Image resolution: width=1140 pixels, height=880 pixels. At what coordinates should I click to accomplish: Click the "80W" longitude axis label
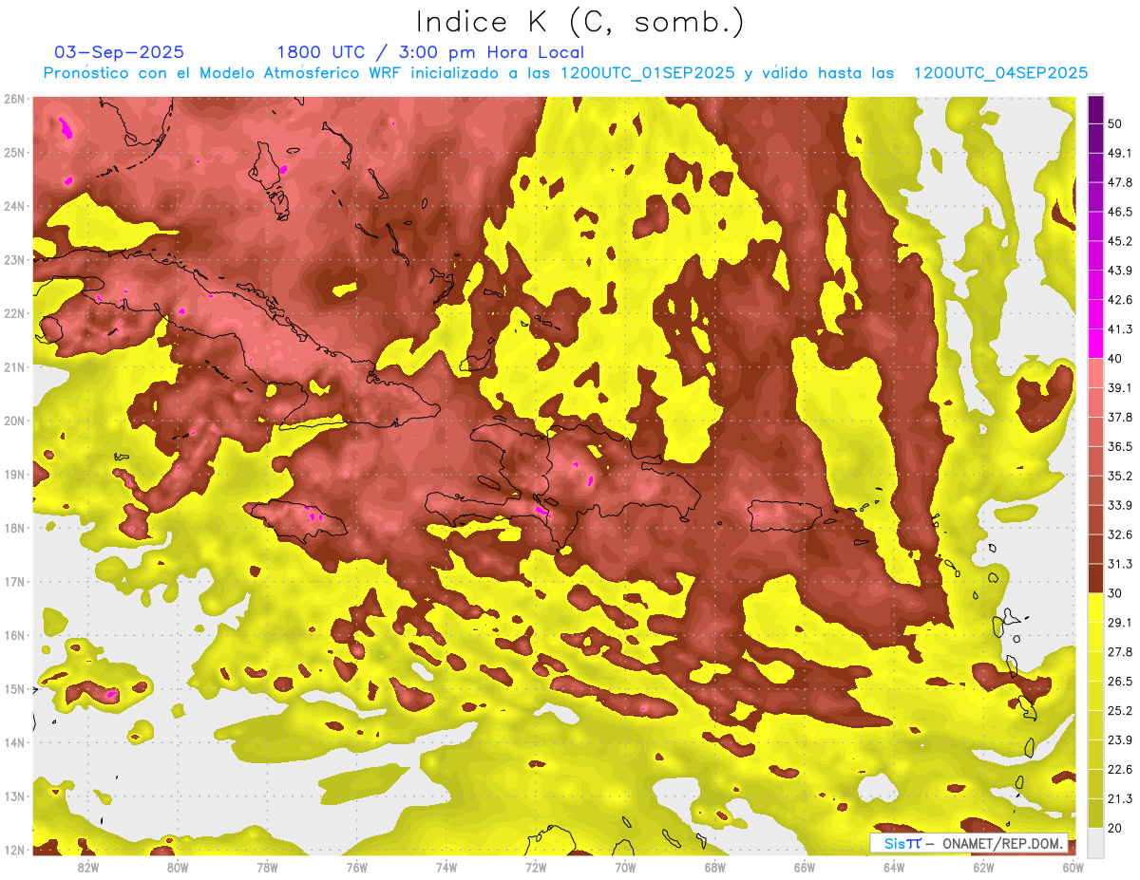pos(178,868)
